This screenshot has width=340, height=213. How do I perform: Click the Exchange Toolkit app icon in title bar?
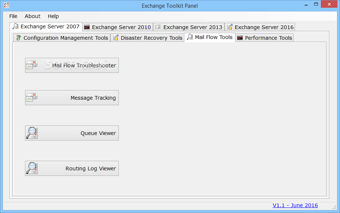pyautogui.click(x=6, y=6)
